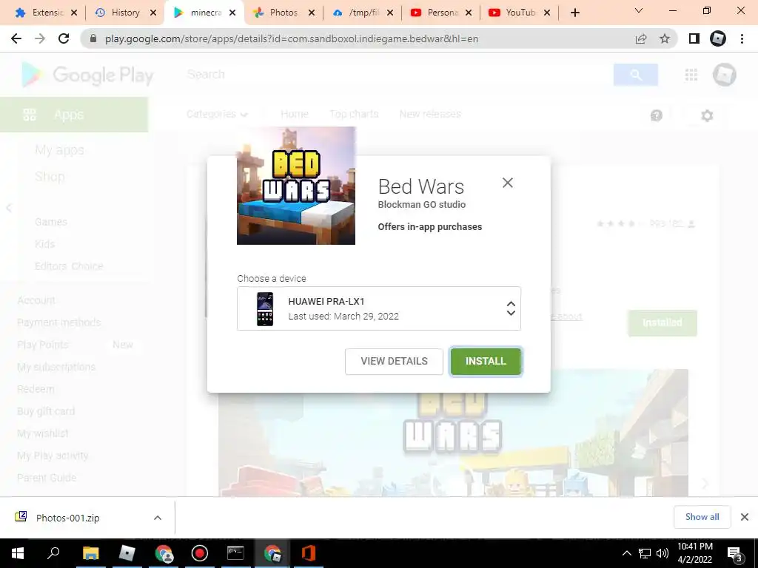Screen dimensions: 758x568
Task: Open My wishlist in sidebar
Action: [x=42, y=433]
